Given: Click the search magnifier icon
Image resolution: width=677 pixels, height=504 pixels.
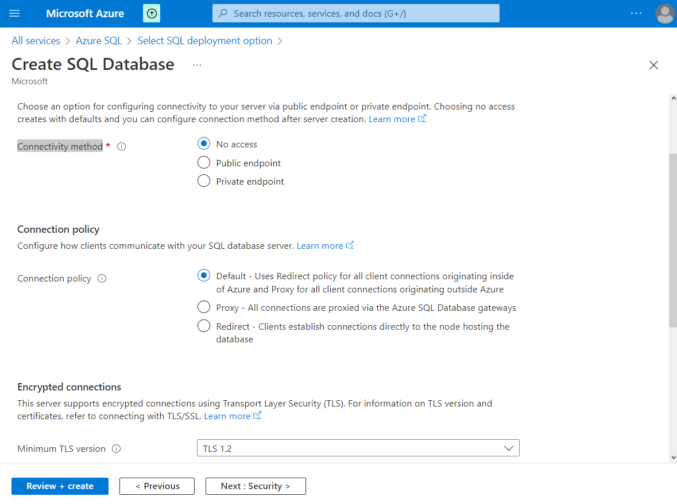Looking at the screenshot, I should [223, 13].
